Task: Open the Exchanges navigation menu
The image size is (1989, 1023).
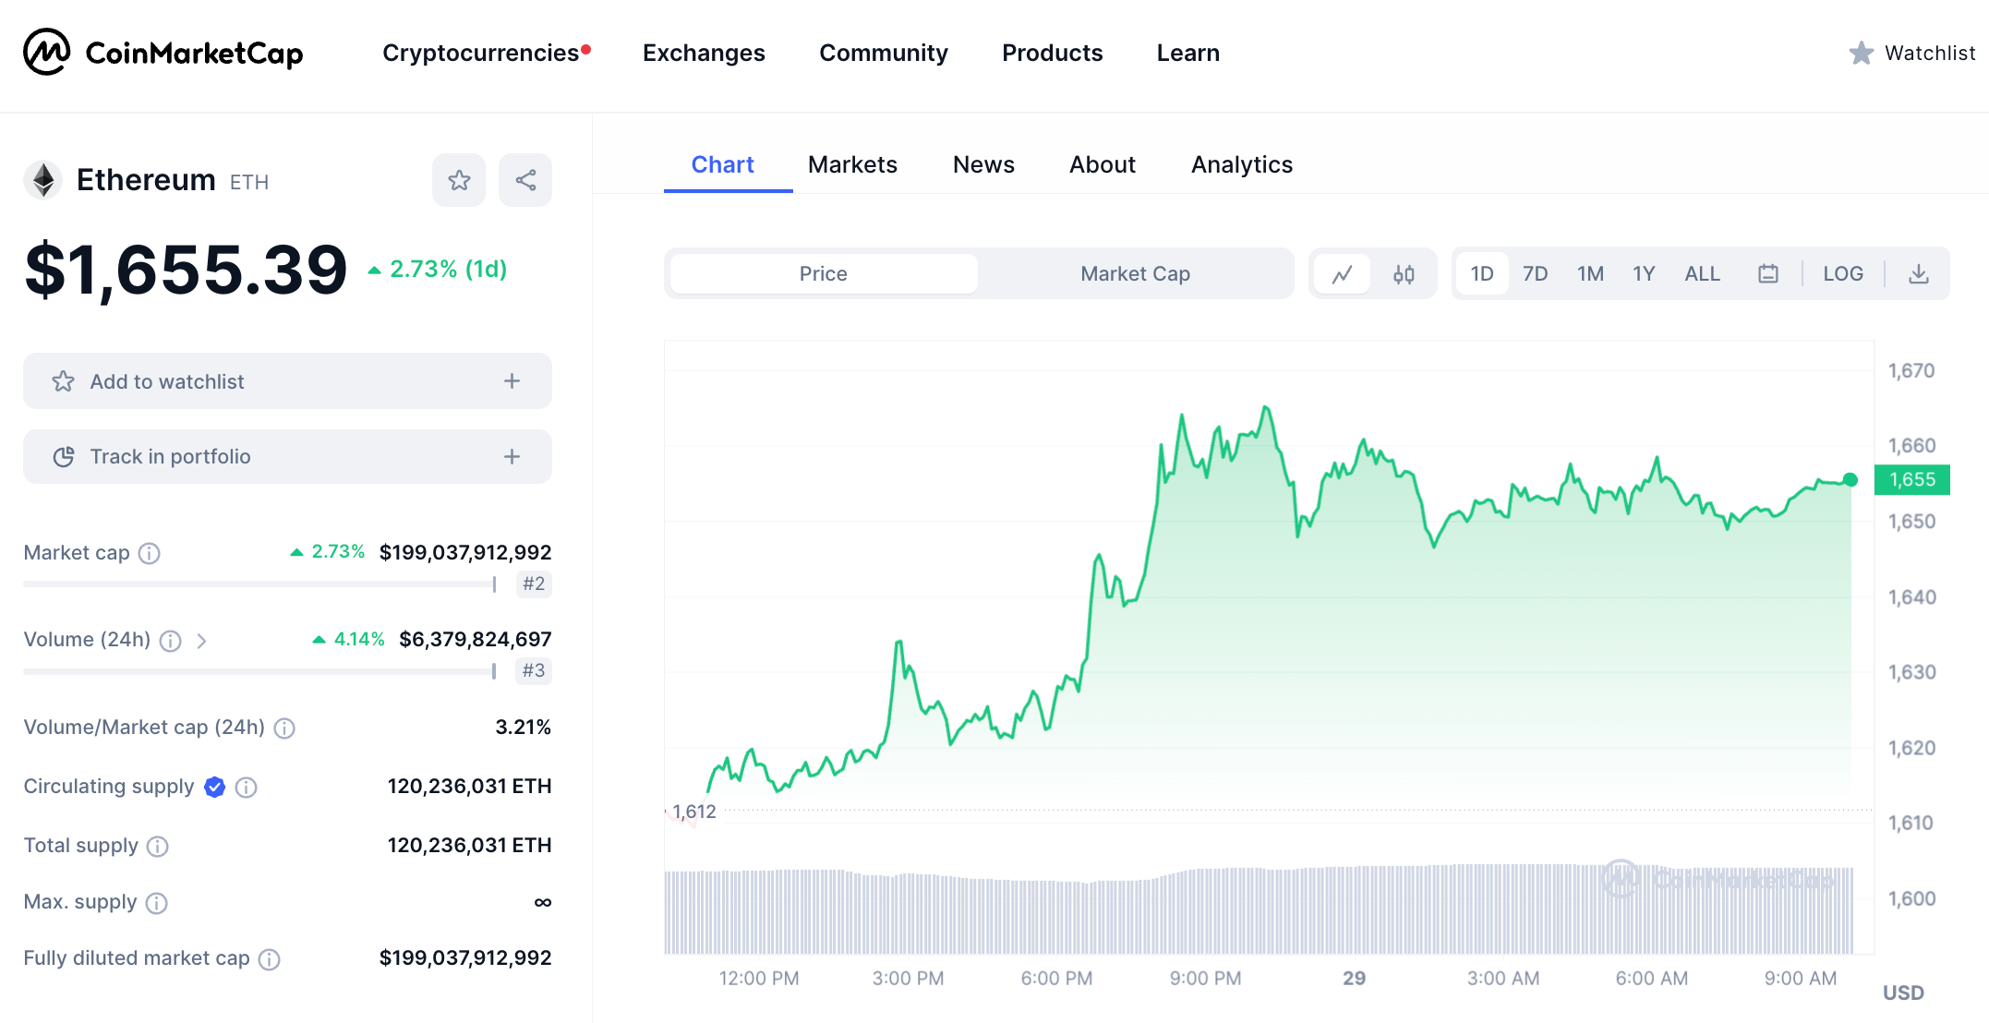Action: point(704,54)
